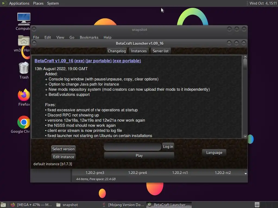The image size is (278, 208).
Task: Click the Log in button
Action: tap(168, 147)
